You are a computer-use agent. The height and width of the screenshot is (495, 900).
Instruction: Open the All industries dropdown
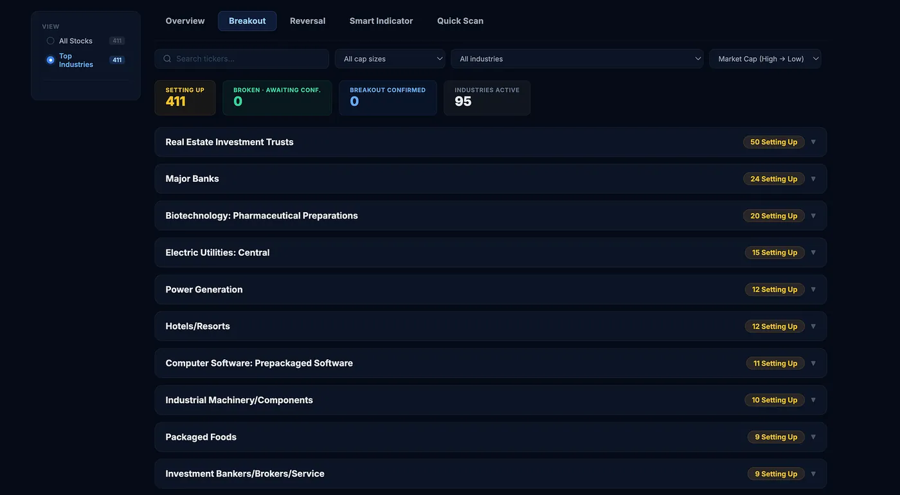coord(577,59)
